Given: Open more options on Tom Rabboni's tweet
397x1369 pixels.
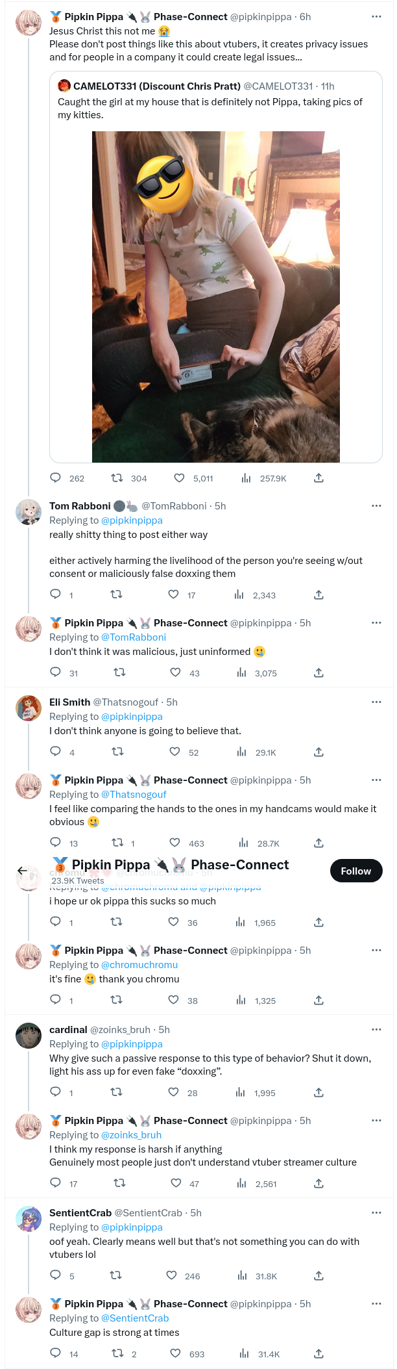Looking at the screenshot, I should 376,505.
